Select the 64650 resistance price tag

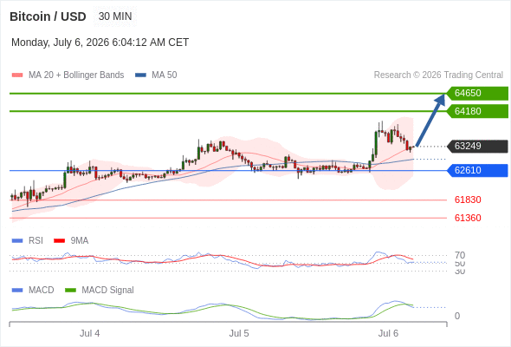pos(477,94)
